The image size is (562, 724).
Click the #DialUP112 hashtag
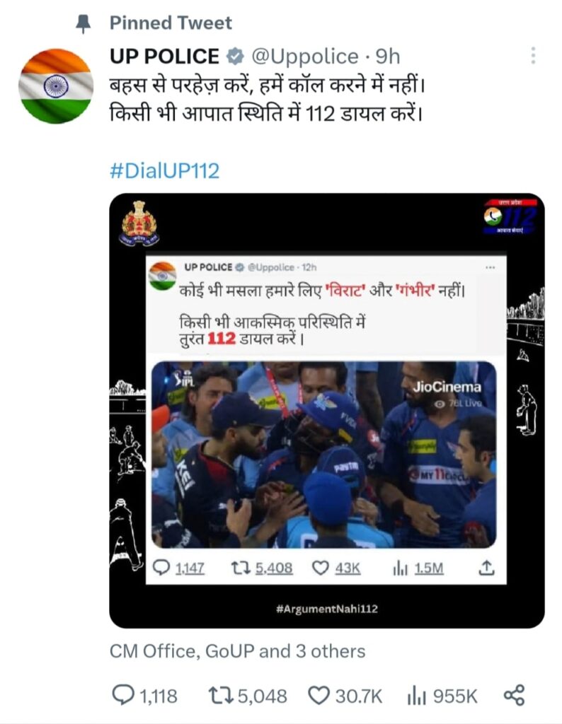(x=164, y=171)
